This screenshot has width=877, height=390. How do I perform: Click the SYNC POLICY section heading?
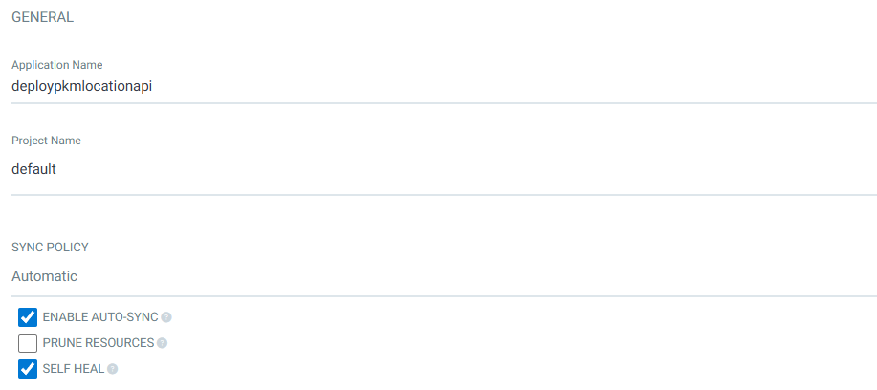click(50, 248)
